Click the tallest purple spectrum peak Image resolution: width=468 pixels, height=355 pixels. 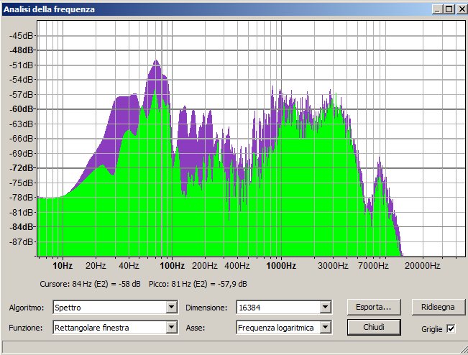pyautogui.click(x=155, y=63)
